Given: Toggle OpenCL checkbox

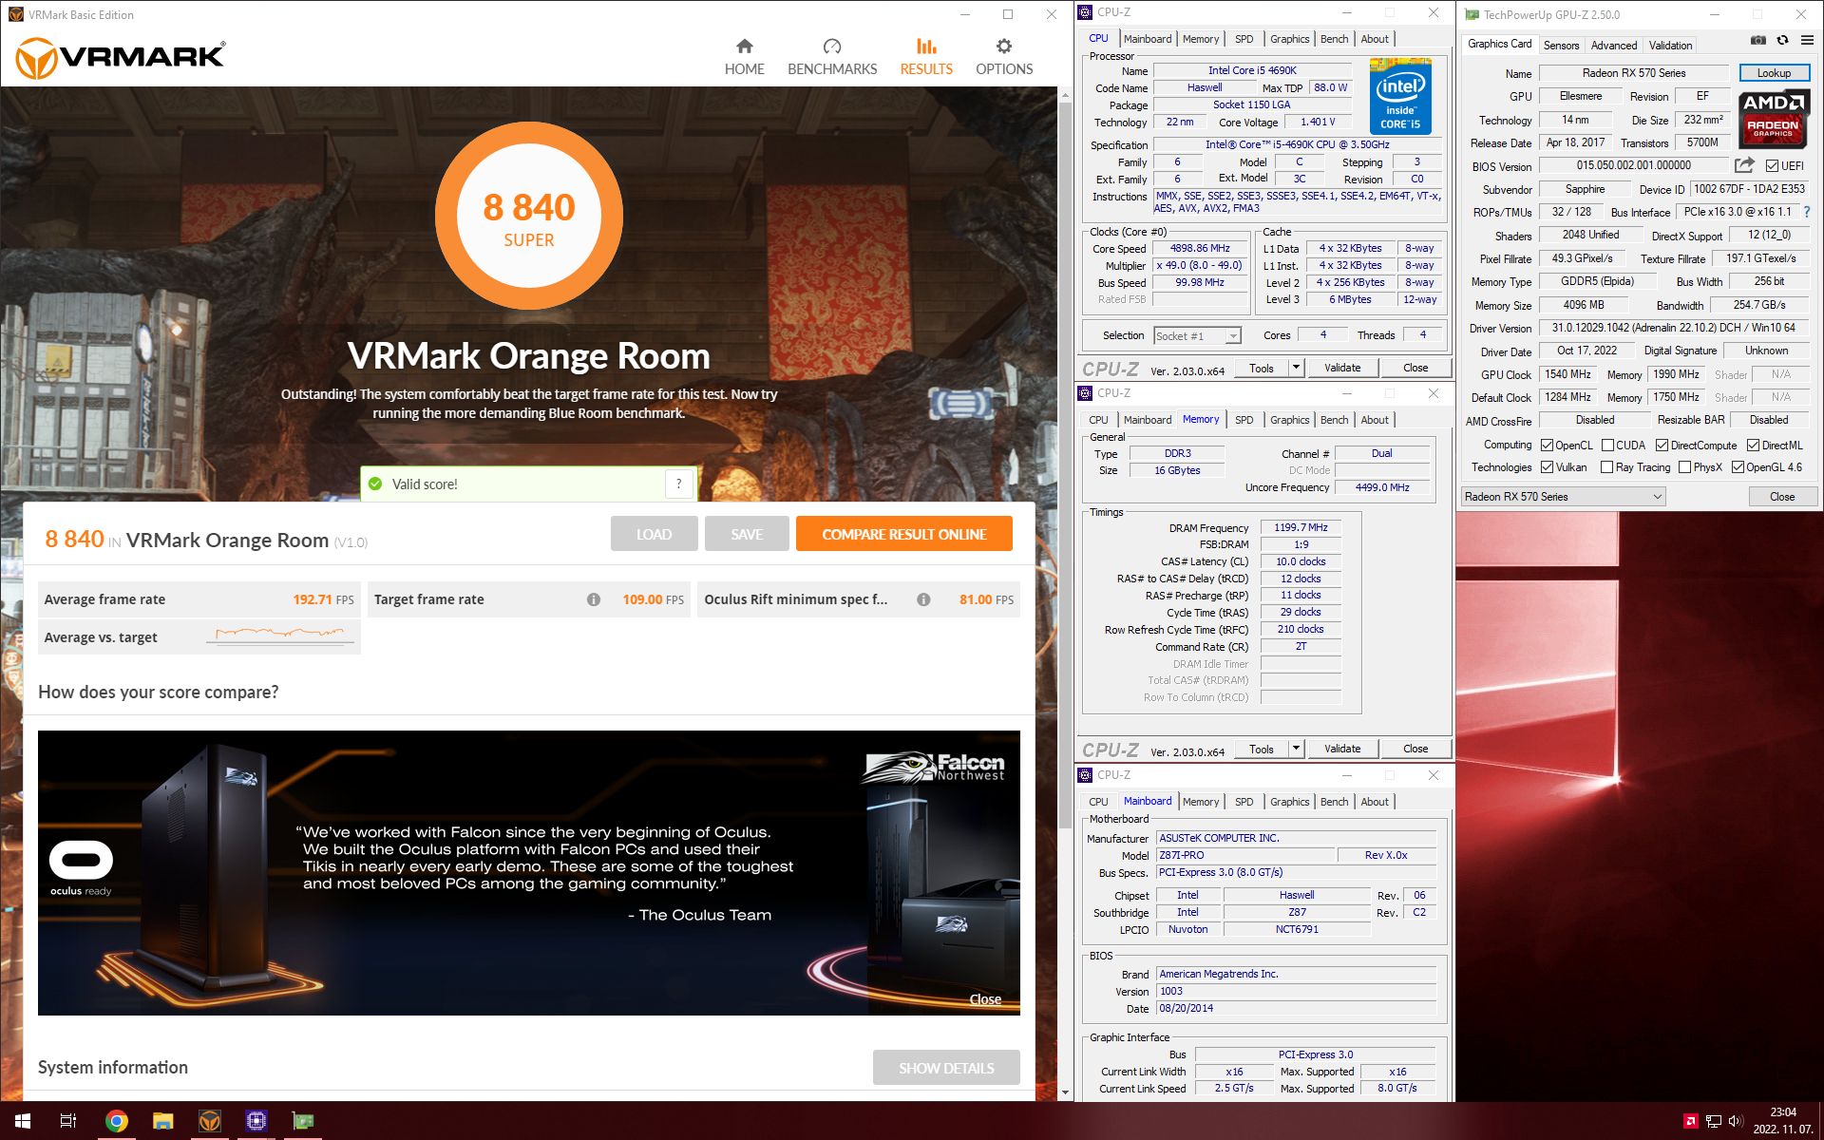Looking at the screenshot, I should point(1547,446).
